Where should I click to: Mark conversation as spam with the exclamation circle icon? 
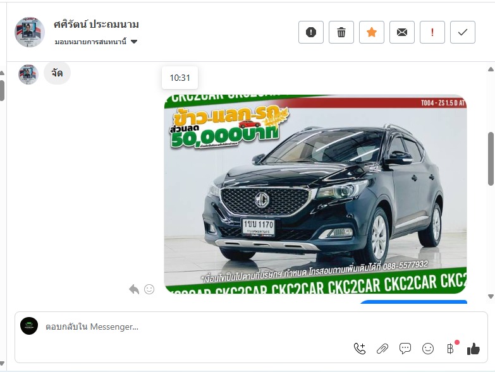(x=311, y=32)
